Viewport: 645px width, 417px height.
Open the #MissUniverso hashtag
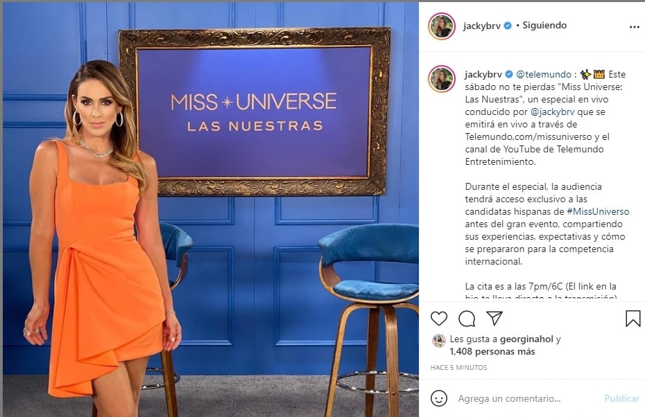(598, 211)
